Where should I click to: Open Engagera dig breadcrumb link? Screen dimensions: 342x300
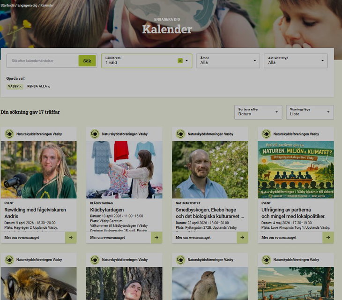28,5
